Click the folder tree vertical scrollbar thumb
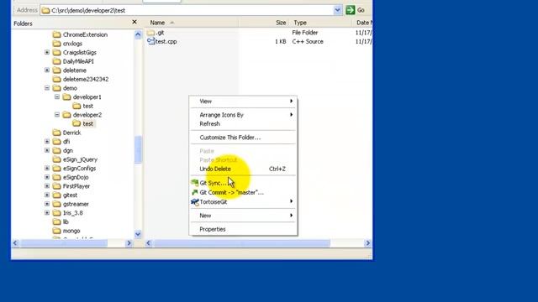 [x=138, y=149]
